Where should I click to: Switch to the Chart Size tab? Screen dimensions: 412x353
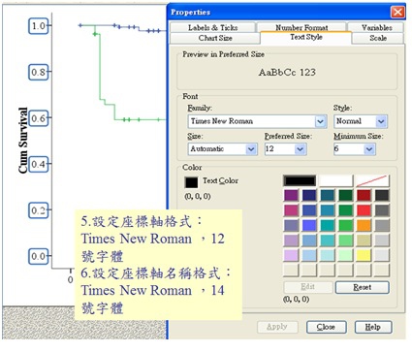click(215, 38)
